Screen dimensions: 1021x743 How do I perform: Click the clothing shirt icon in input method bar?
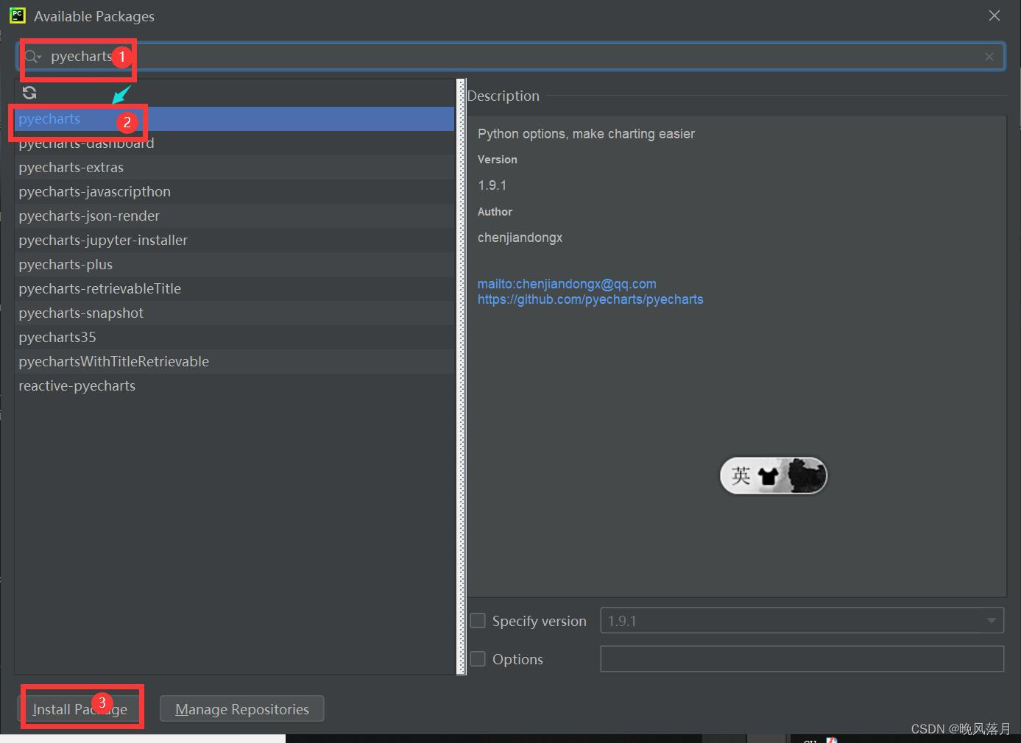pos(768,476)
